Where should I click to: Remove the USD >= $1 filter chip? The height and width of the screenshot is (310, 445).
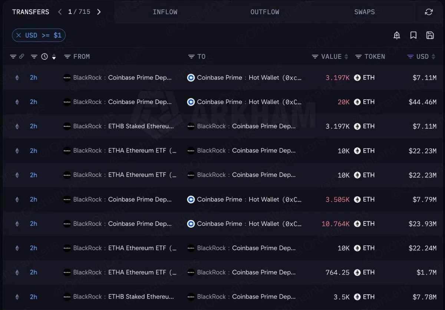point(19,35)
